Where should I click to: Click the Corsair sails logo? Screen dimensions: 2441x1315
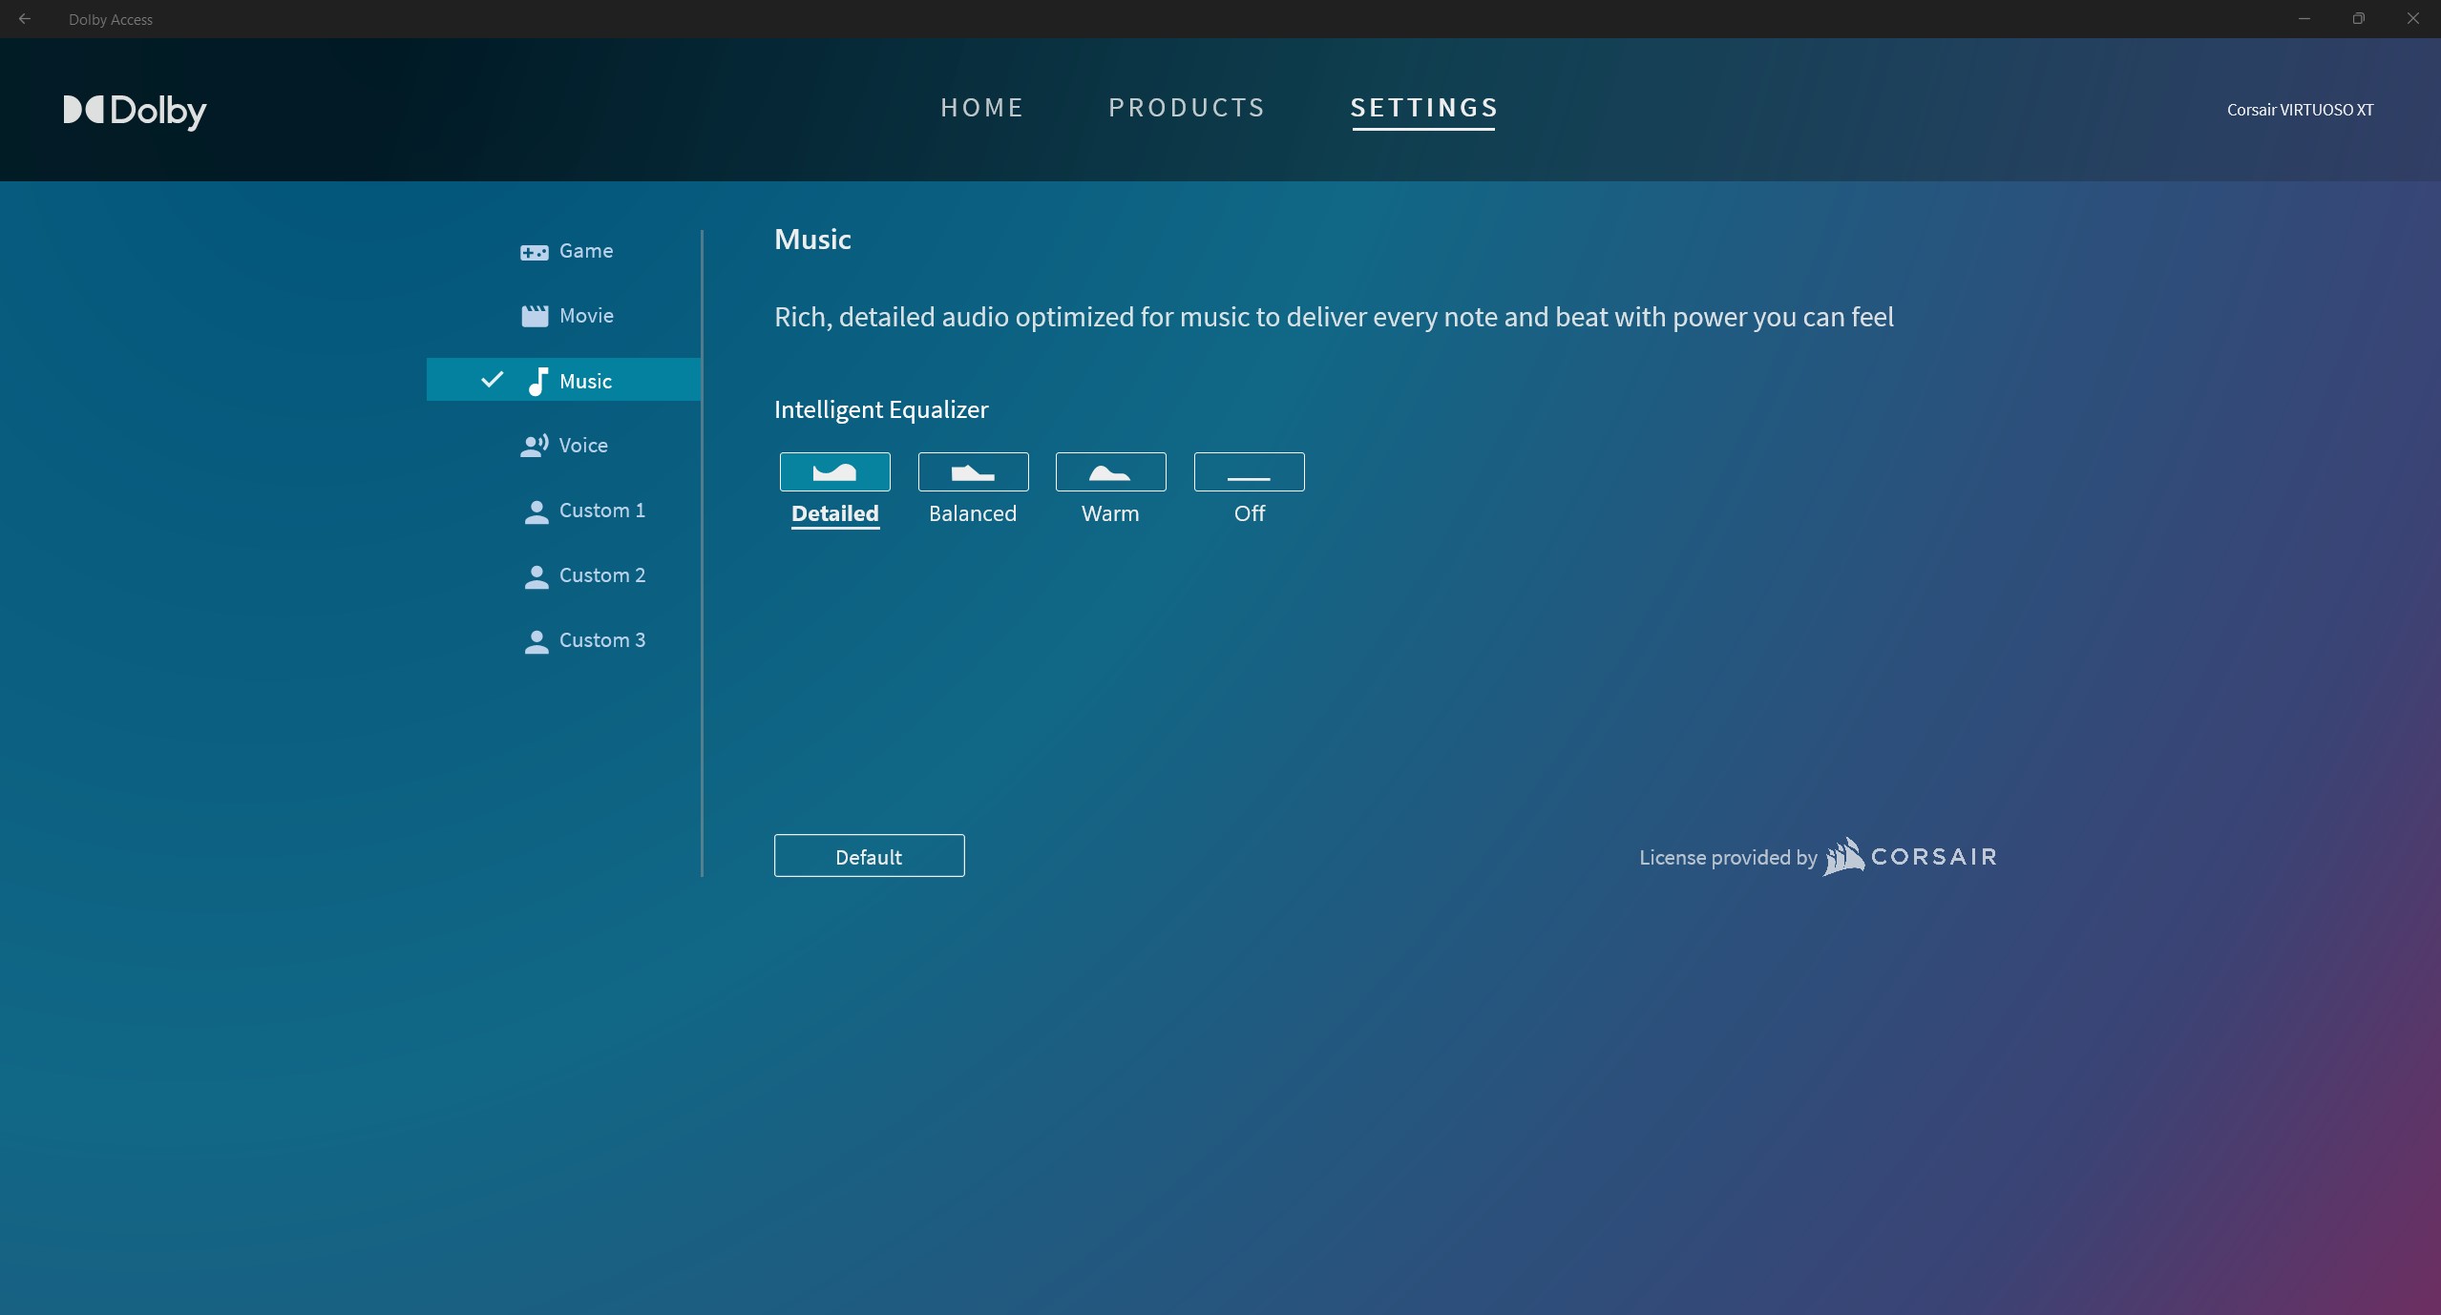(1843, 856)
